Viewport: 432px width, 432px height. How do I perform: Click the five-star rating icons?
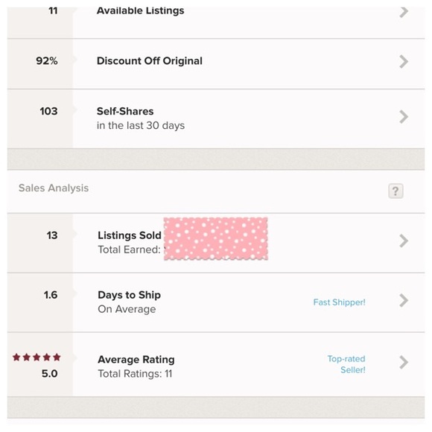tap(36, 358)
